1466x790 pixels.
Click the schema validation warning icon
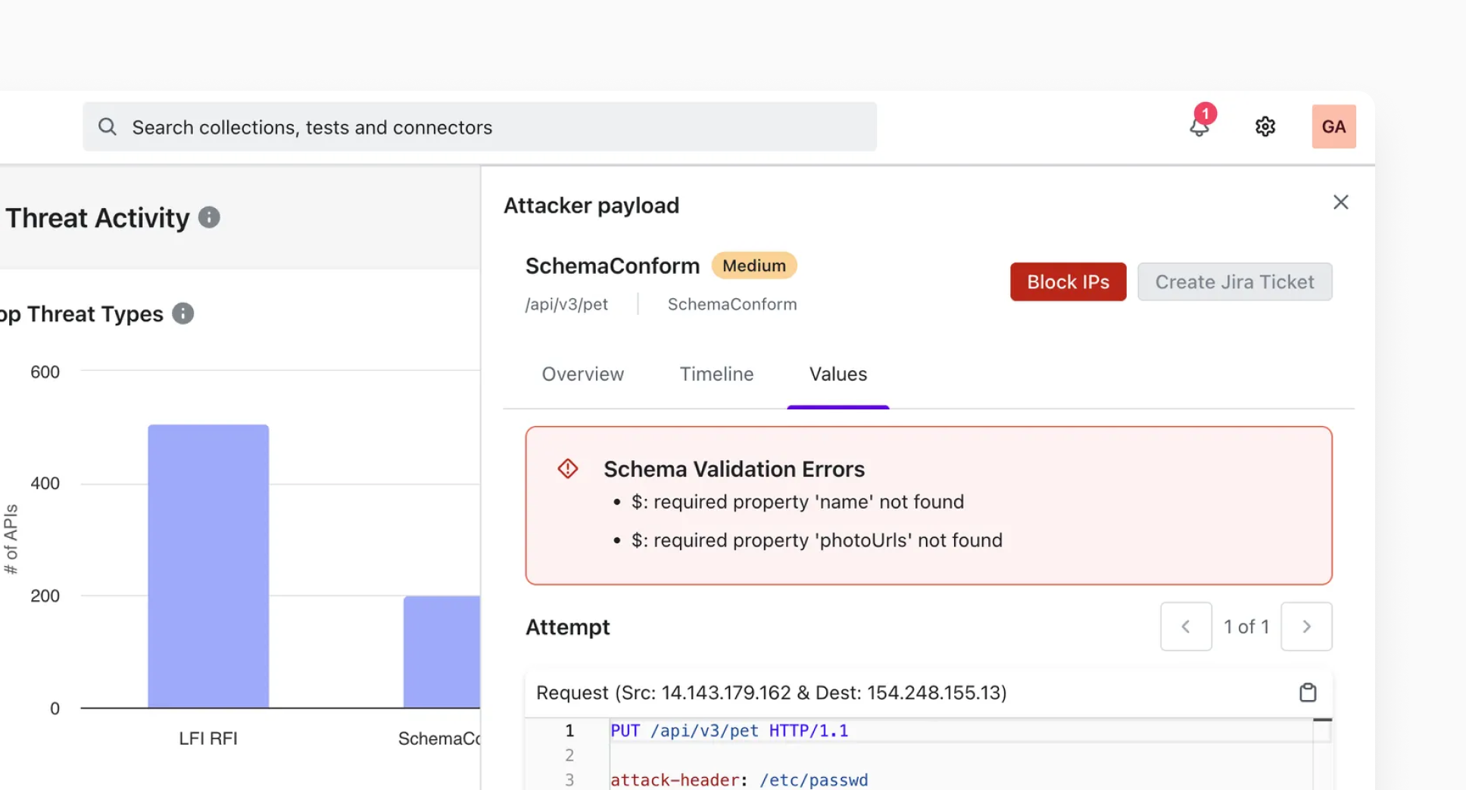(x=568, y=469)
